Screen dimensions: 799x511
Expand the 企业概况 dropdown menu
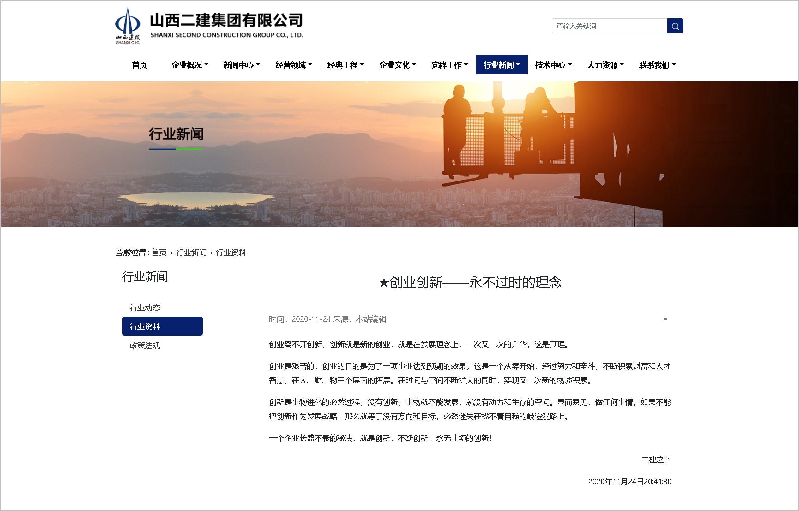coord(189,65)
